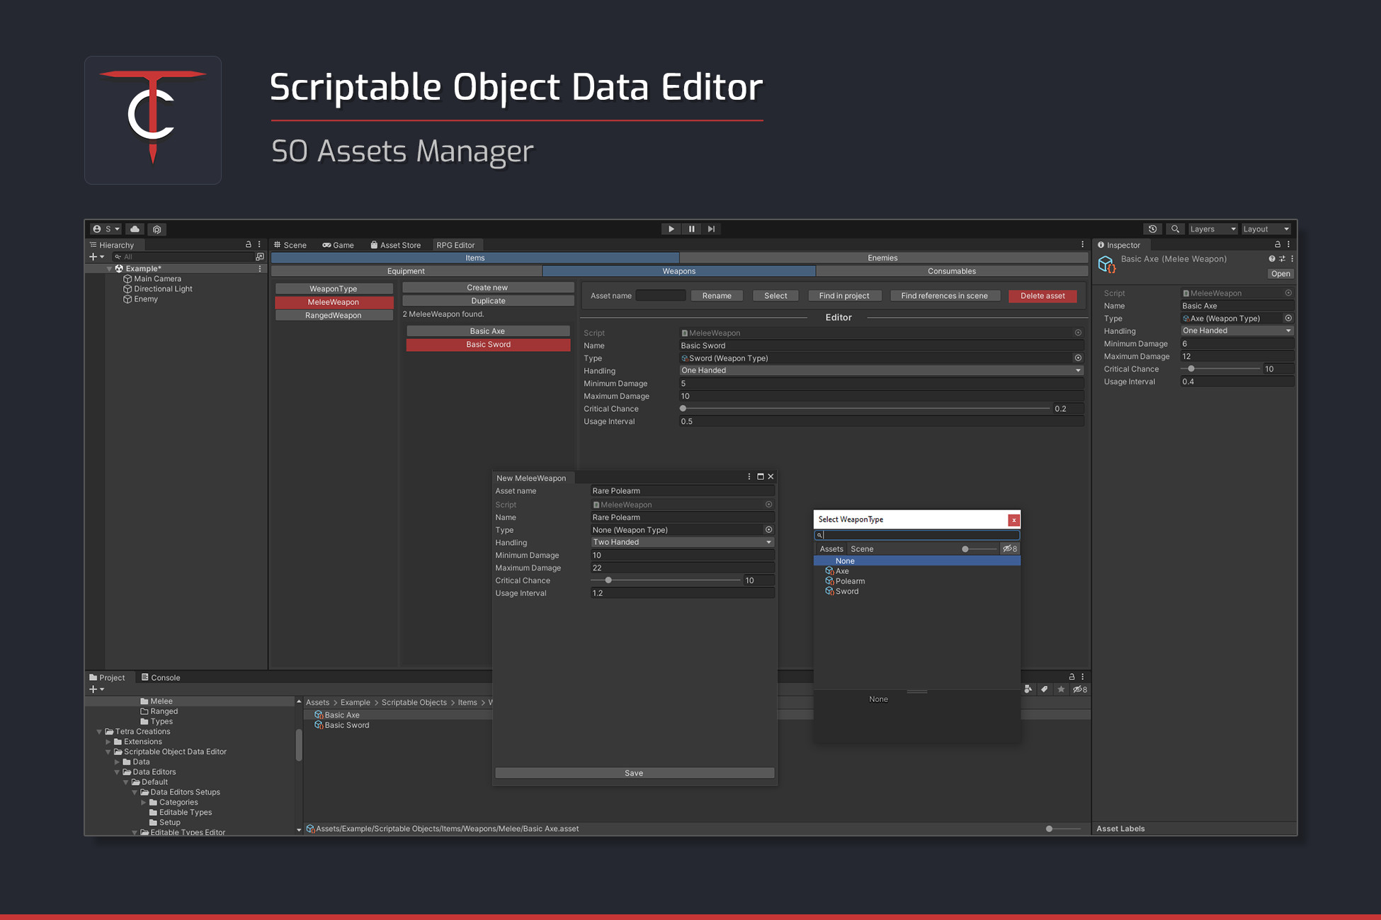Open the Layers dropdown
Image resolution: width=1381 pixels, height=920 pixels.
click(1212, 229)
